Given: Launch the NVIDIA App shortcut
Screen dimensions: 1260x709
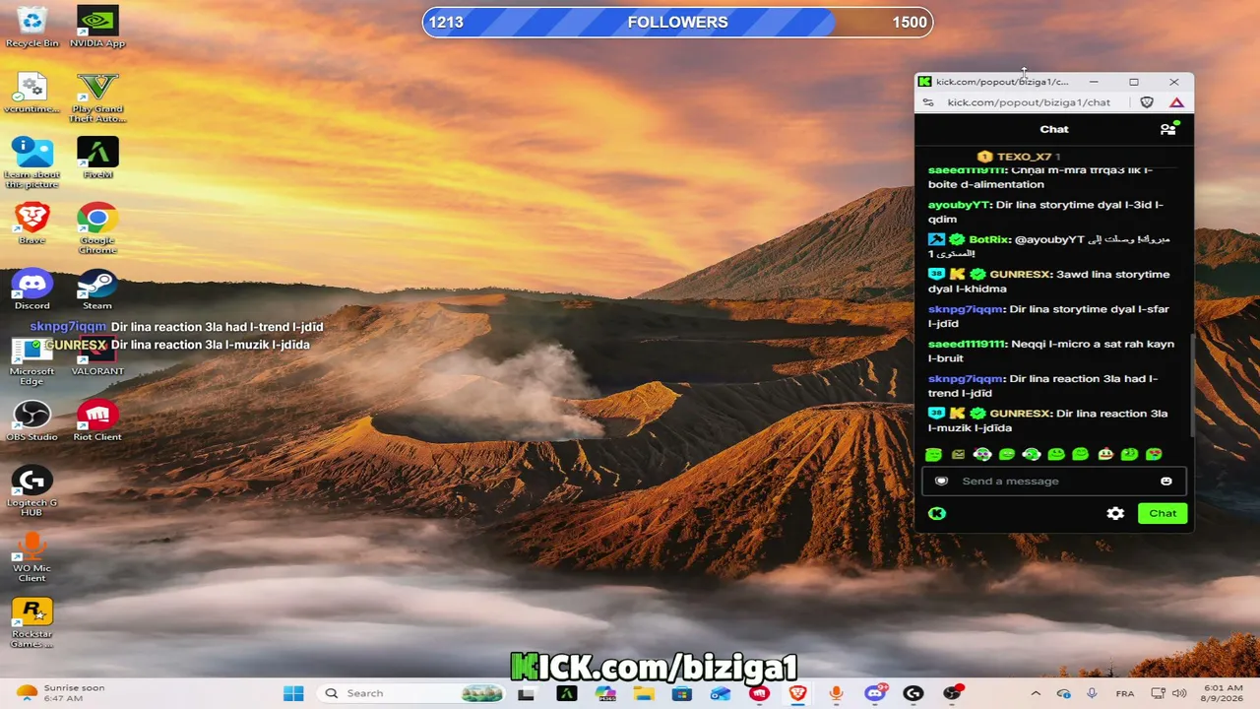Looking at the screenshot, I should 97,27.
